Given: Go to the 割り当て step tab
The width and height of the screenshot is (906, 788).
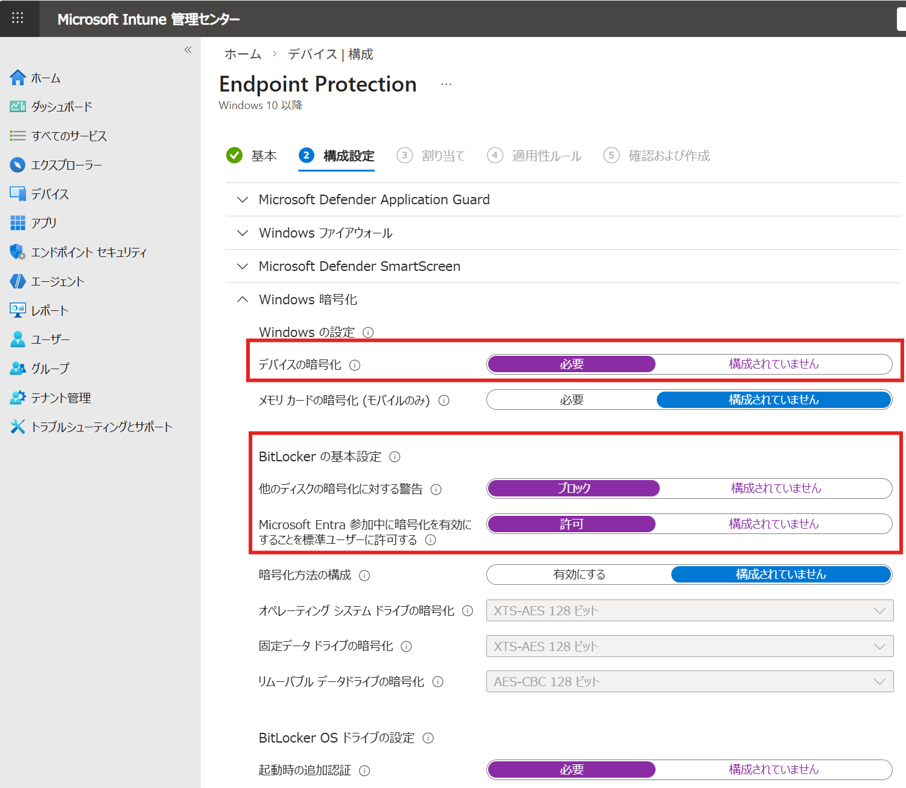Looking at the screenshot, I should pos(443,156).
